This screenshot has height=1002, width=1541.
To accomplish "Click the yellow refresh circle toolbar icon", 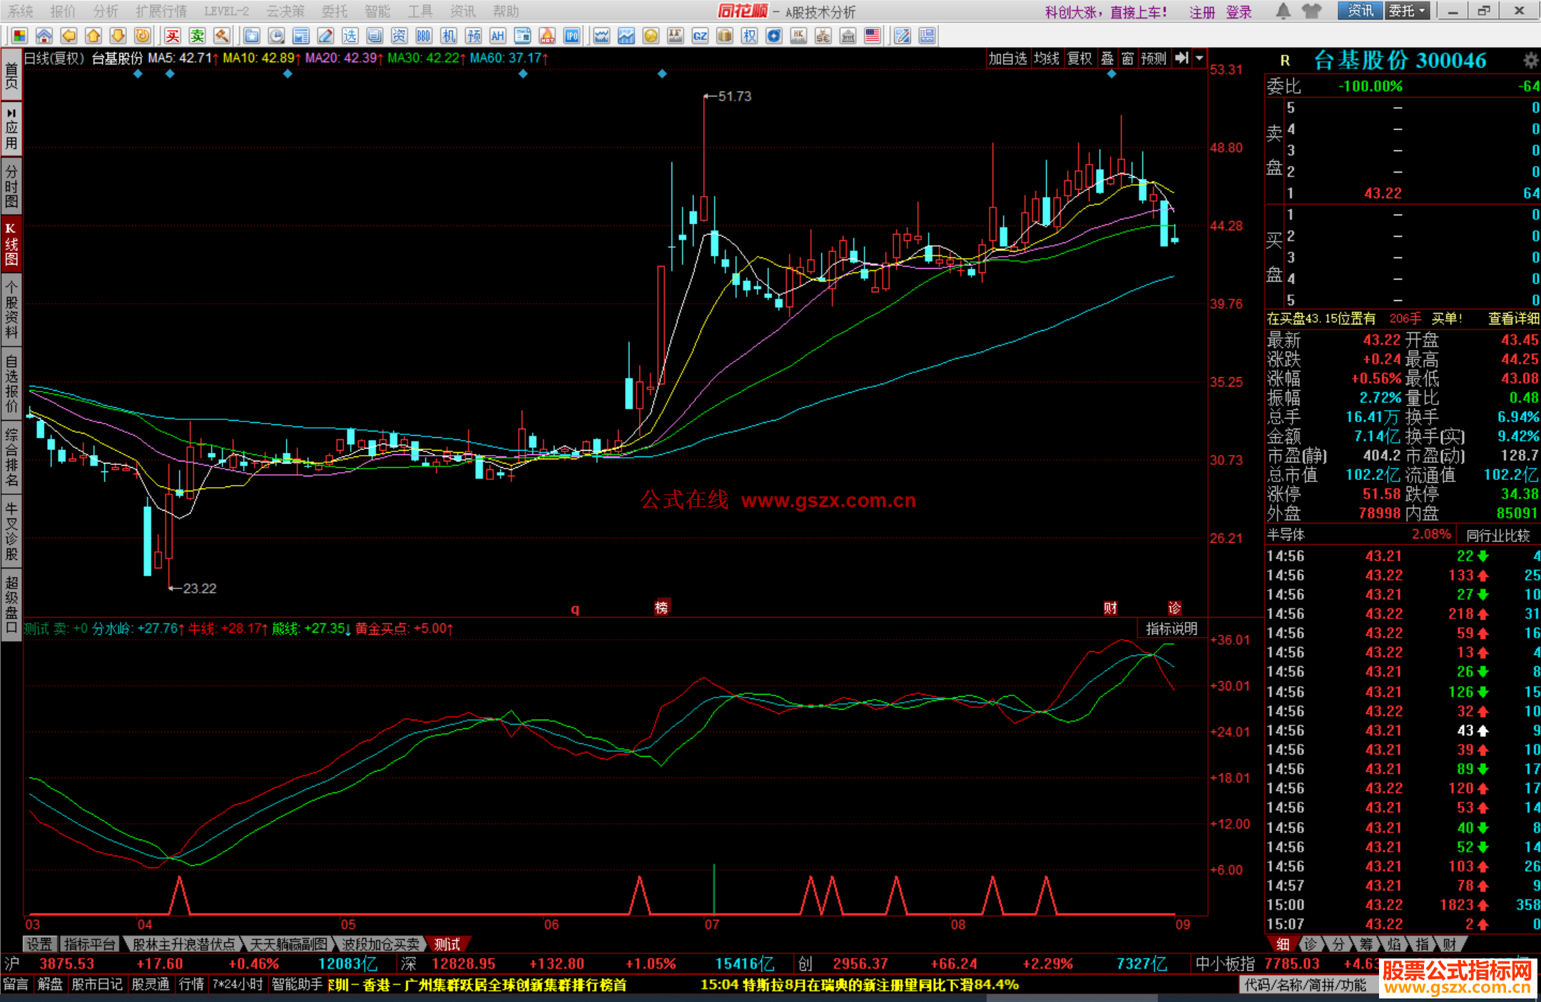I will (143, 36).
